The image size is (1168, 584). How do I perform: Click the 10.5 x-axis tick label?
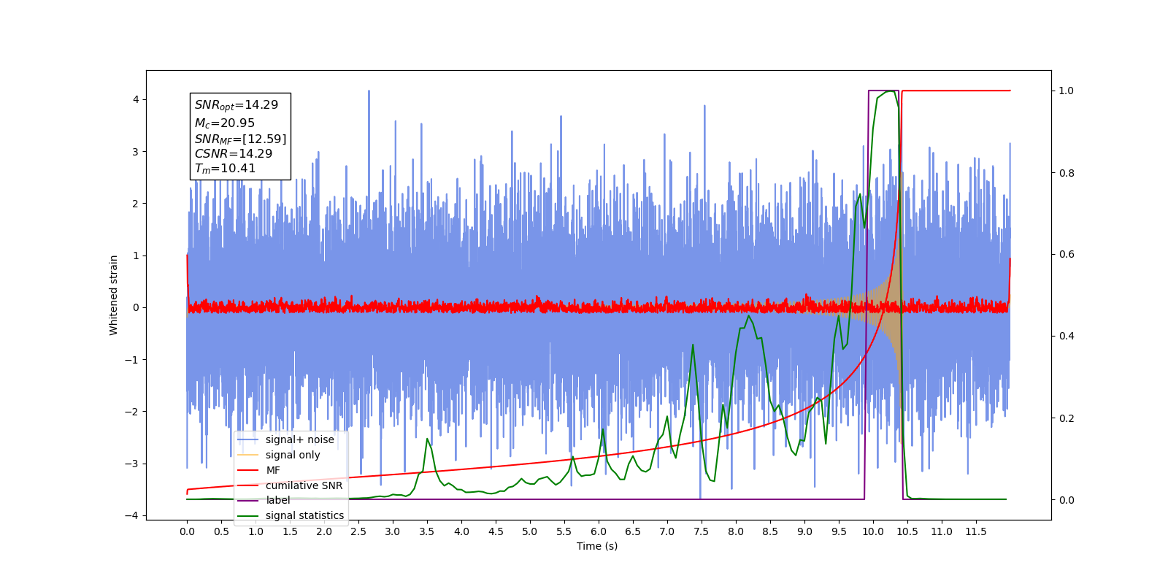[x=907, y=531]
